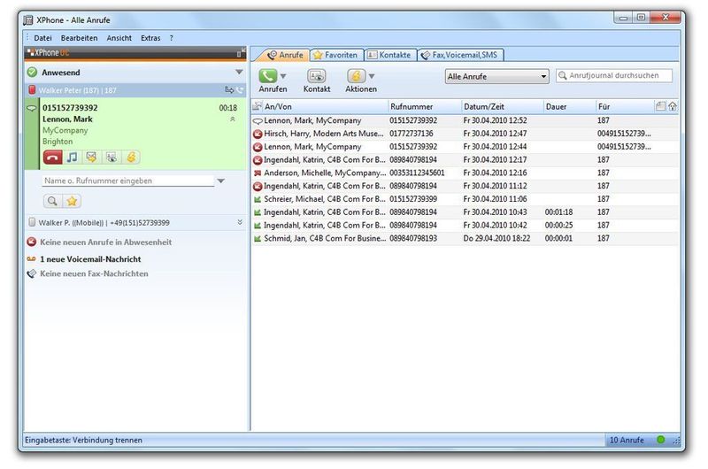The image size is (708, 469).
Task: Expand the Walker P. Mobile line chevron
Action: (240, 222)
